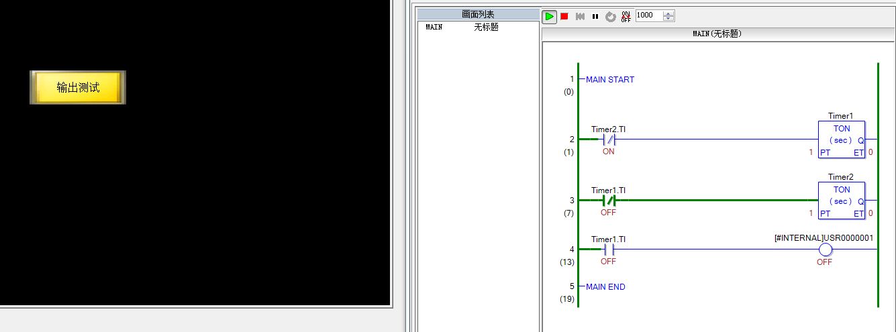Stop the simulation with the red square
Image resolution: width=896 pixels, height=332 pixels.
tap(564, 16)
